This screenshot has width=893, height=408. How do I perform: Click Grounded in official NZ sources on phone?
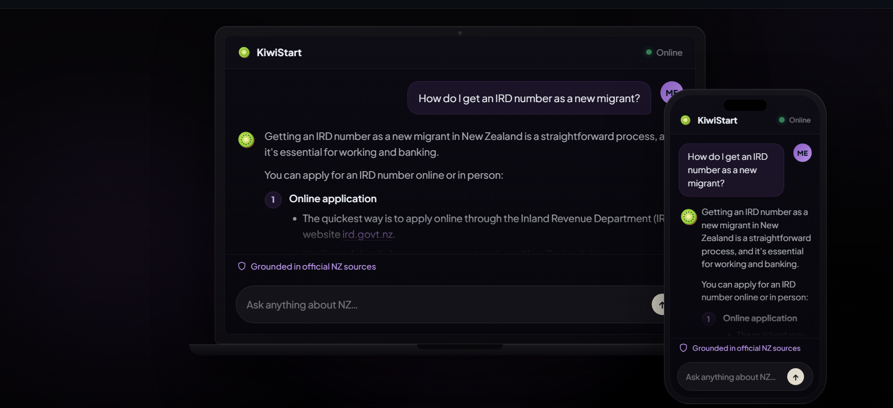[746, 348]
